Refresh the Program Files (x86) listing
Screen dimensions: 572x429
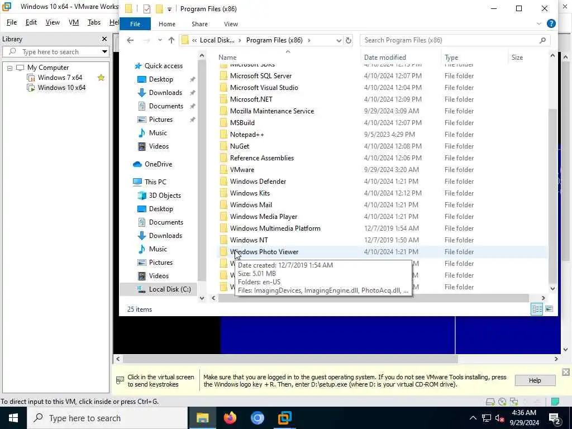[349, 40]
